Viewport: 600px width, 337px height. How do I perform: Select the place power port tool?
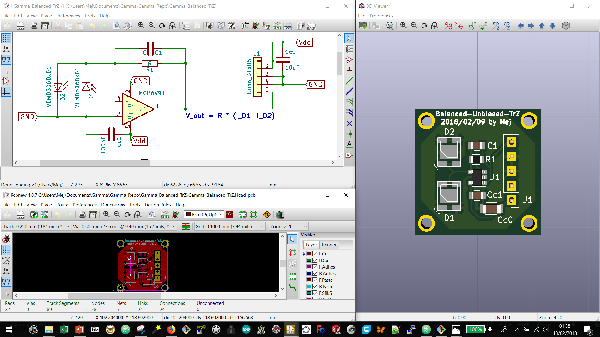pyautogui.click(x=349, y=70)
